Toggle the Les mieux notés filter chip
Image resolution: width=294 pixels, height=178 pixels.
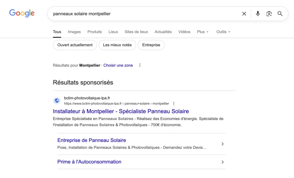pyautogui.click(x=117, y=45)
